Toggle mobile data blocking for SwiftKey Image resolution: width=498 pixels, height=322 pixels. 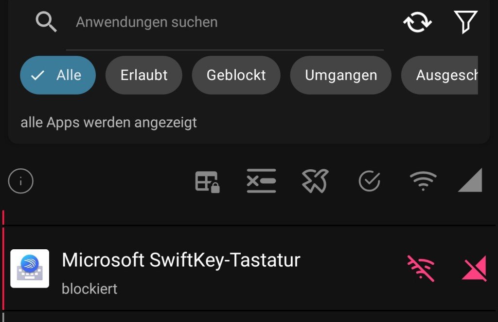[x=474, y=268]
